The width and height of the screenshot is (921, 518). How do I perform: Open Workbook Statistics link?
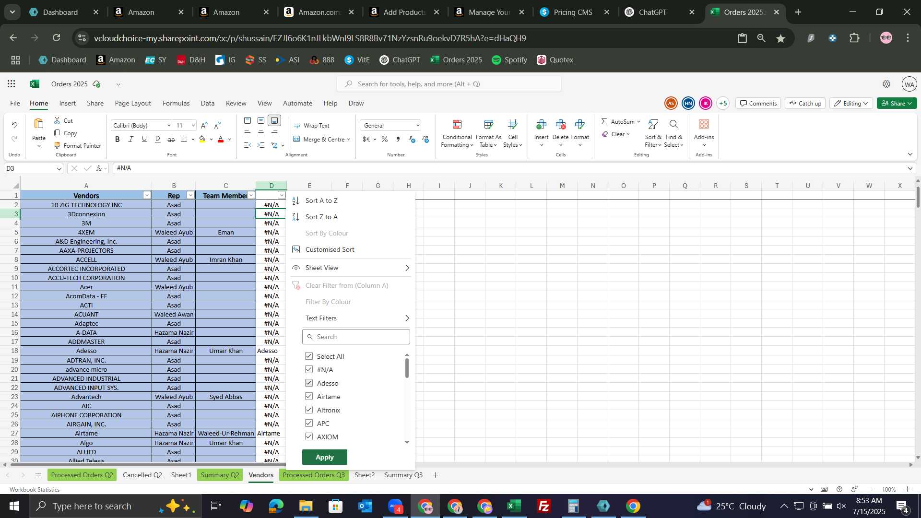pos(35,490)
